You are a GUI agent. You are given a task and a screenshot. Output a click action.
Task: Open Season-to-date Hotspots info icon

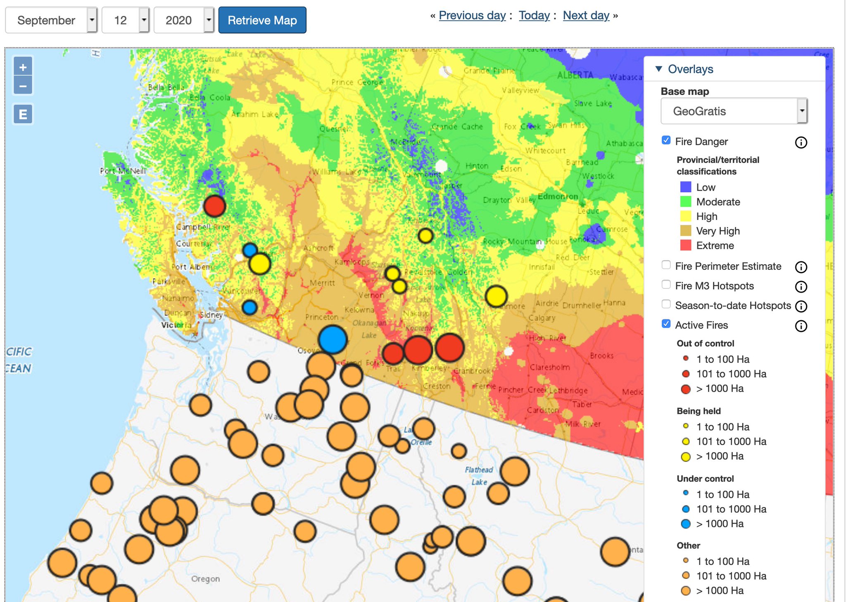coord(801,306)
